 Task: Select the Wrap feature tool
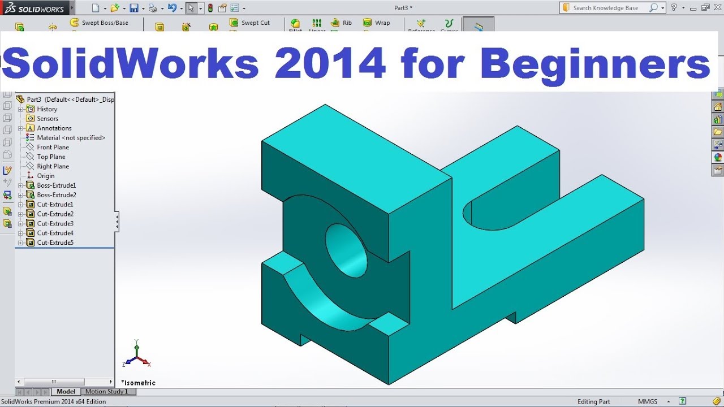[376, 23]
